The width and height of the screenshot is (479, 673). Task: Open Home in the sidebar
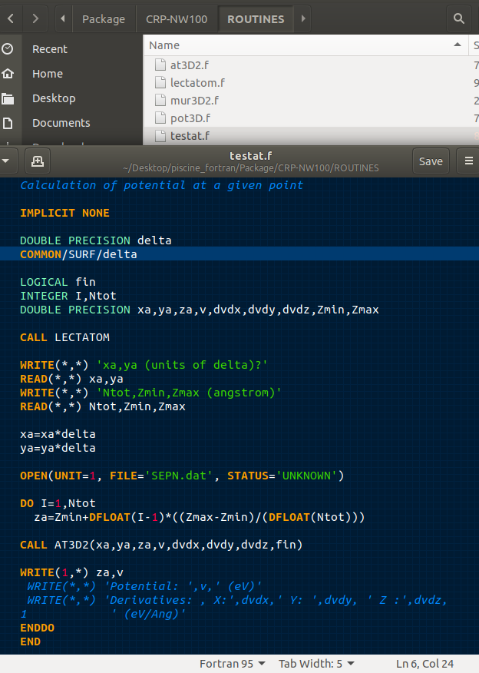tap(48, 74)
